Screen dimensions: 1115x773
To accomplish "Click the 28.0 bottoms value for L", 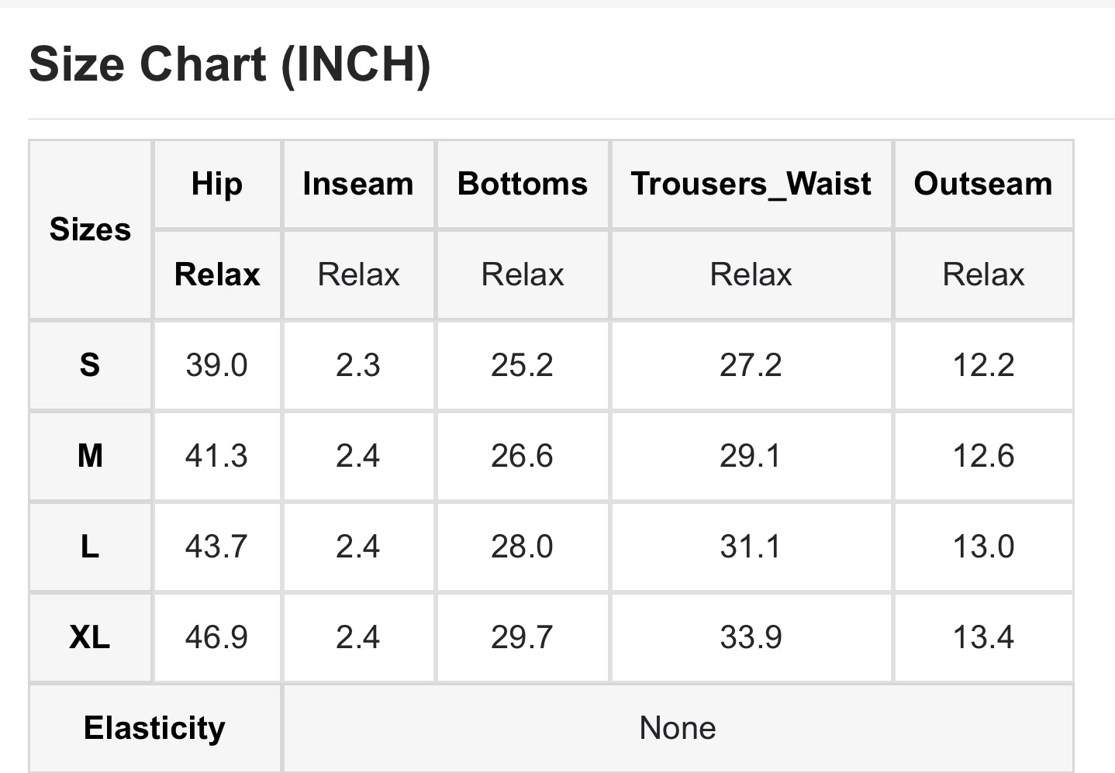I will pos(523,547).
